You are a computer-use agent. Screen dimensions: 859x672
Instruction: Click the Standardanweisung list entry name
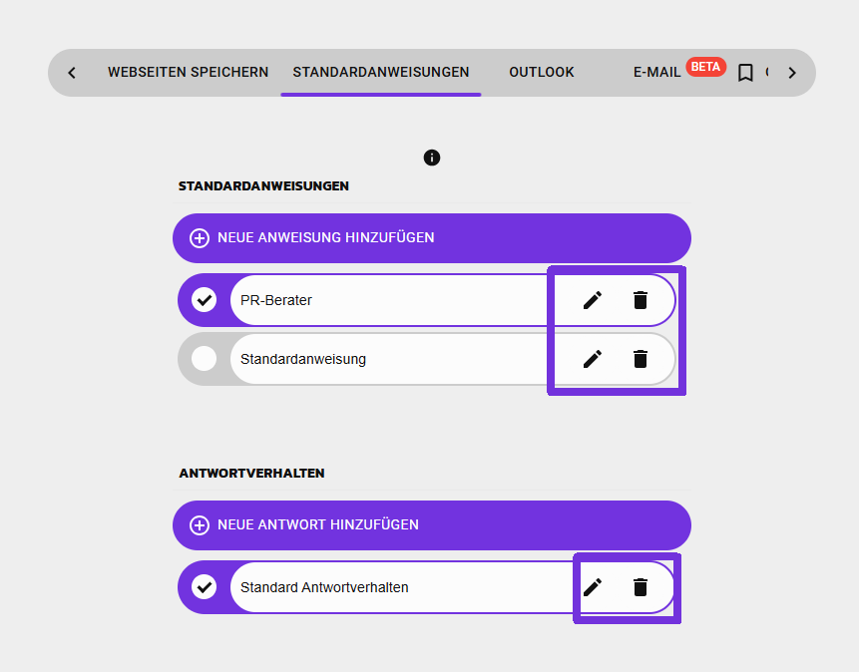[x=303, y=359]
